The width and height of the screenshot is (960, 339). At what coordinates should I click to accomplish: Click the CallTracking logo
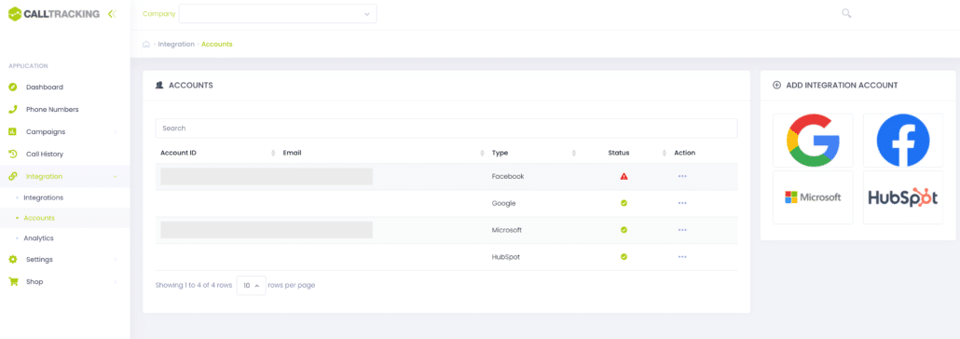pyautogui.click(x=54, y=13)
